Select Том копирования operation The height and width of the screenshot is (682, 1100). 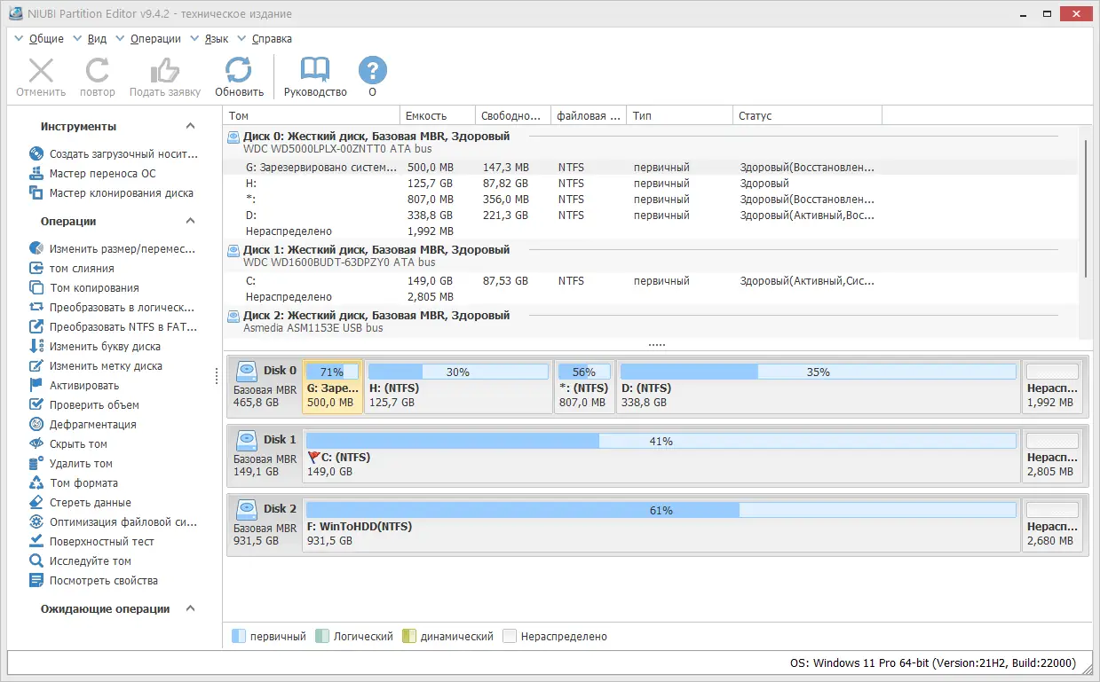84,288
